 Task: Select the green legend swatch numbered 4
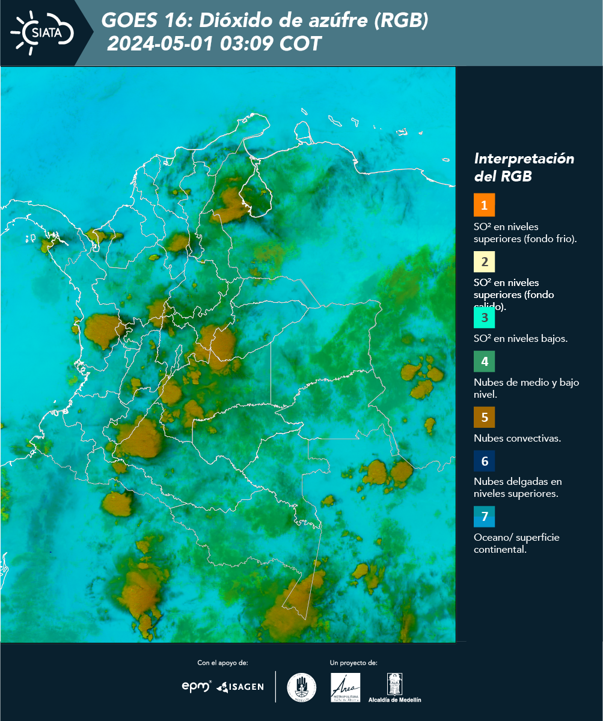pyautogui.click(x=484, y=362)
